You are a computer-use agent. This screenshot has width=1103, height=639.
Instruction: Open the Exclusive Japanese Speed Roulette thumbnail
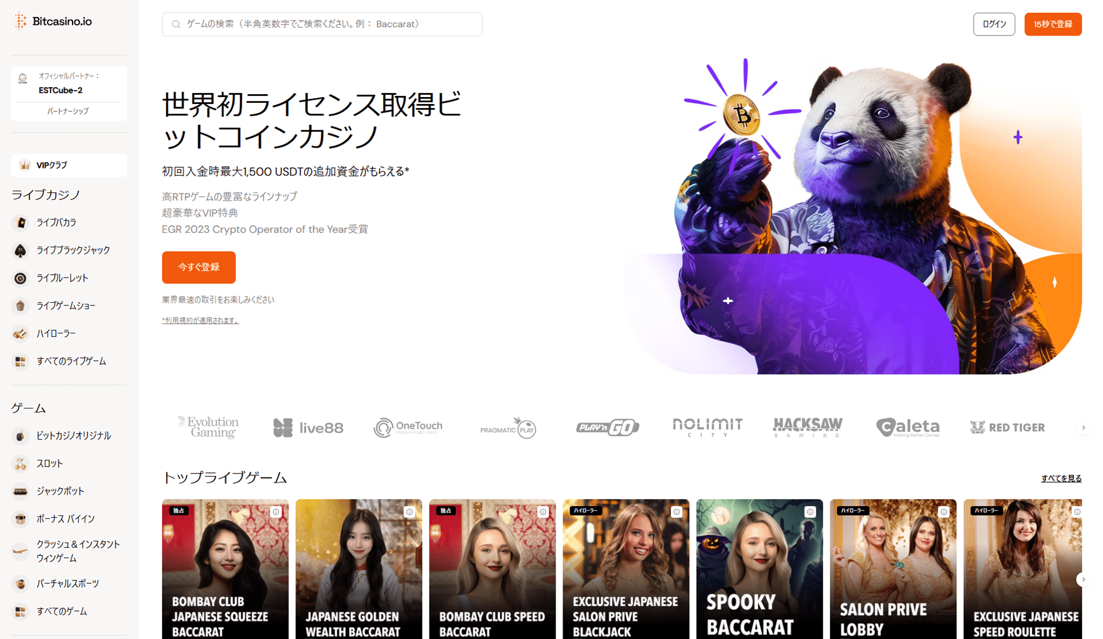click(x=1023, y=569)
